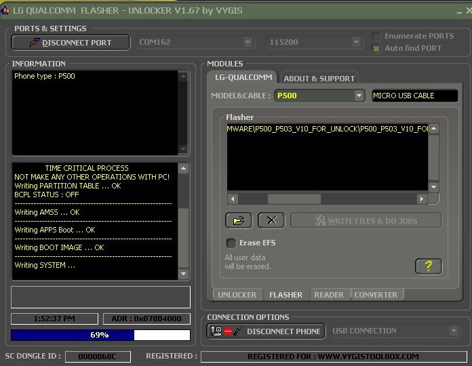Click the X icon to clear the file list
472x366 pixels.
tap(271, 221)
